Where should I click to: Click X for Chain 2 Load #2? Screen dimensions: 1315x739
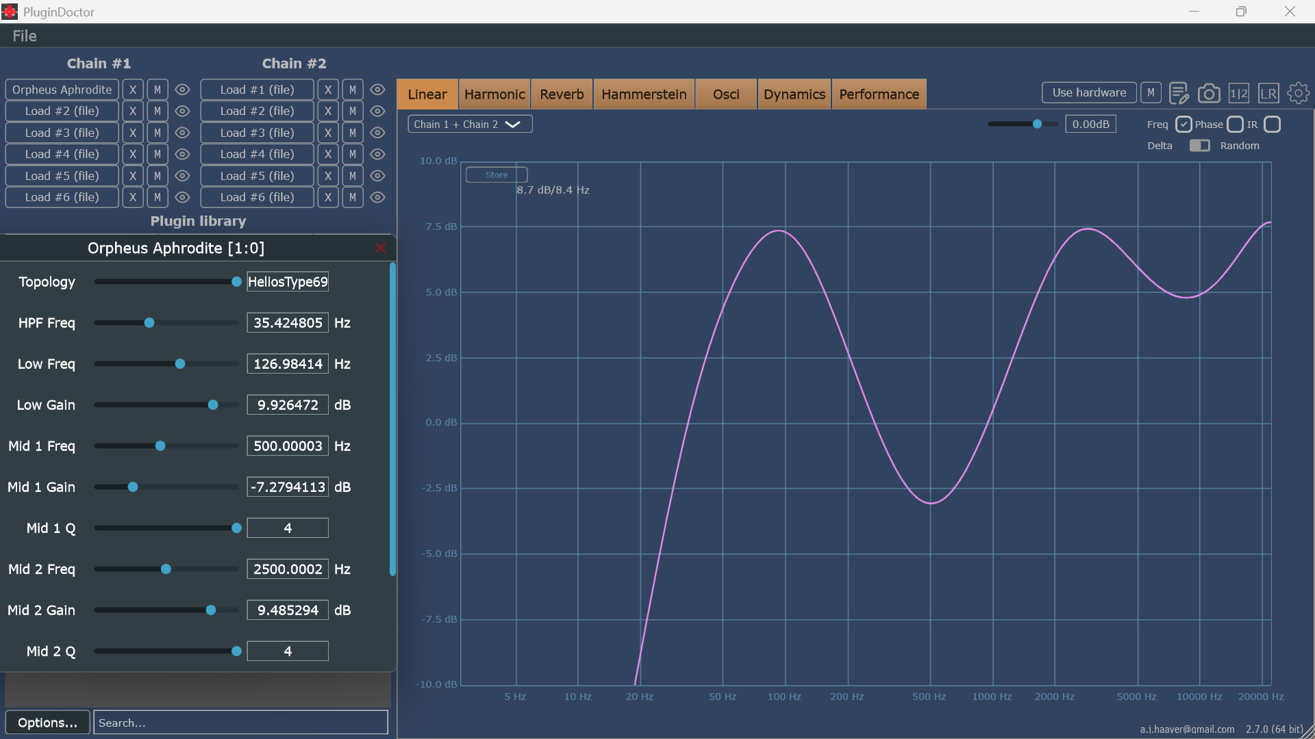click(328, 111)
